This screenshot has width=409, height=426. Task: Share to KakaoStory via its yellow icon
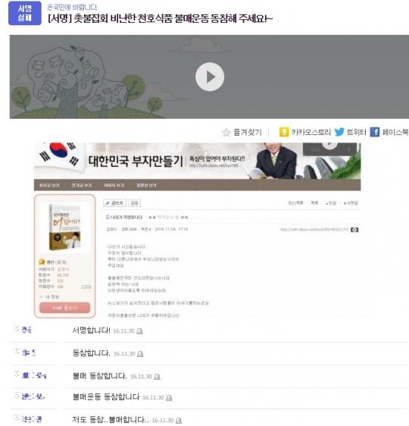[x=284, y=132]
